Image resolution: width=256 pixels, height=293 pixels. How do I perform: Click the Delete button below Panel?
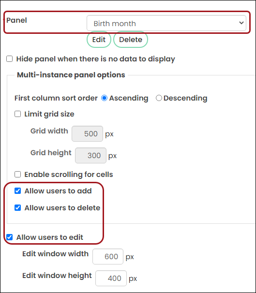pos(131,40)
